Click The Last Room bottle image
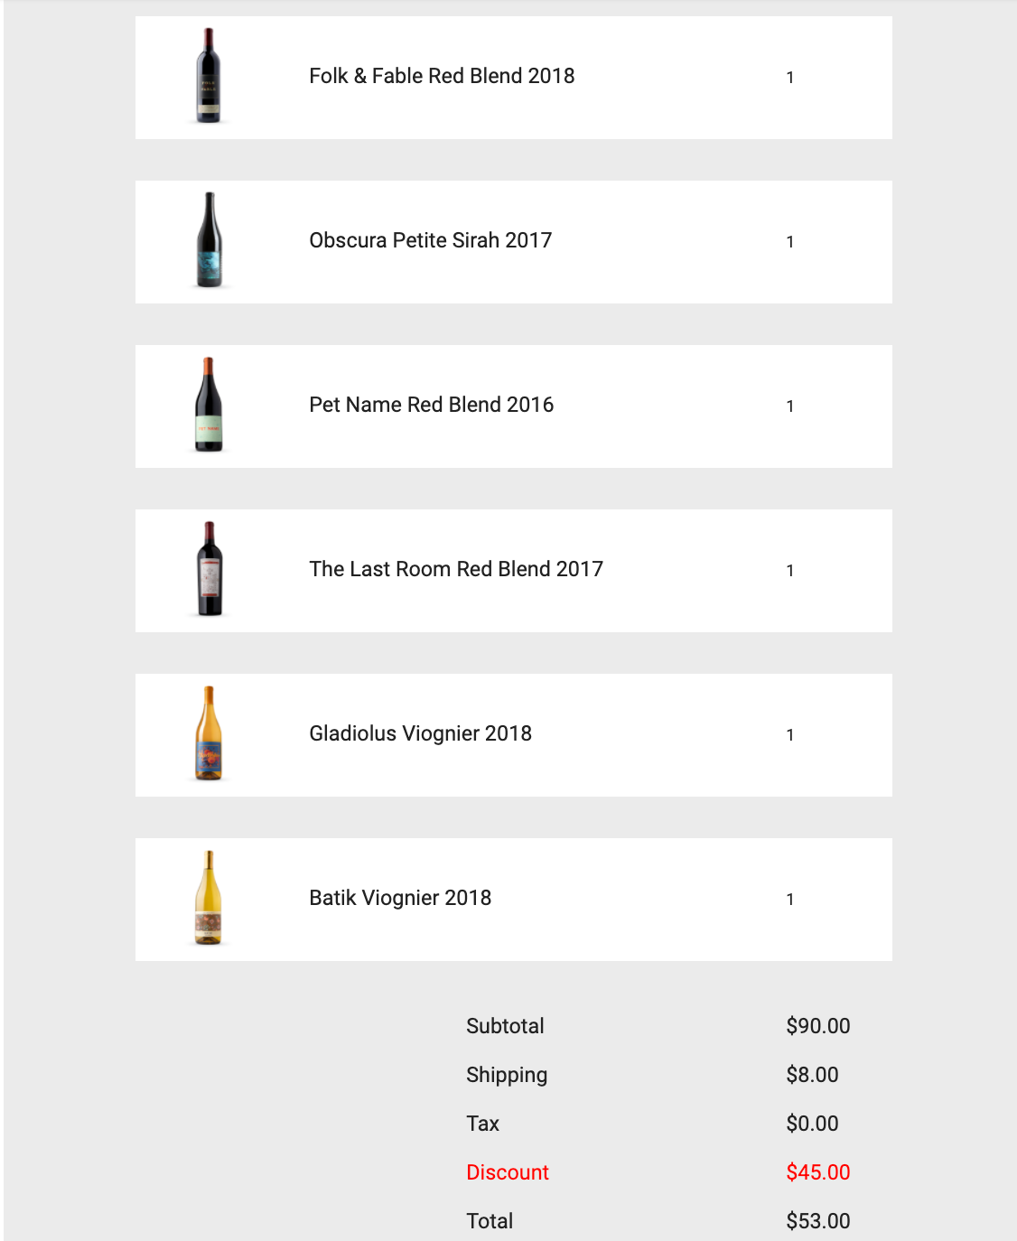The width and height of the screenshot is (1017, 1241). tap(209, 569)
